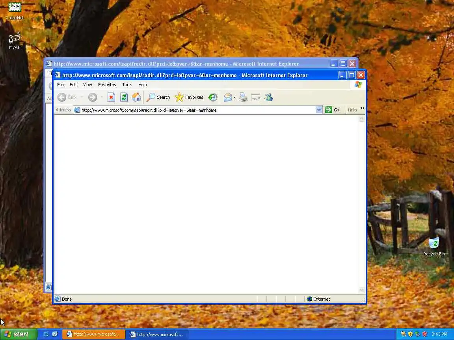Select the Recycle Bin desktop icon

coord(434,247)
